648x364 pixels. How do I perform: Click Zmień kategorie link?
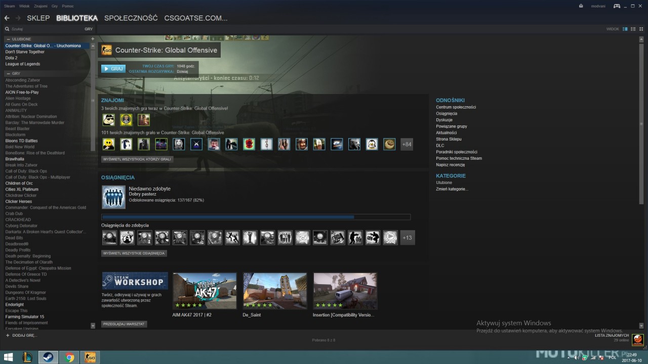coord(452,189)
